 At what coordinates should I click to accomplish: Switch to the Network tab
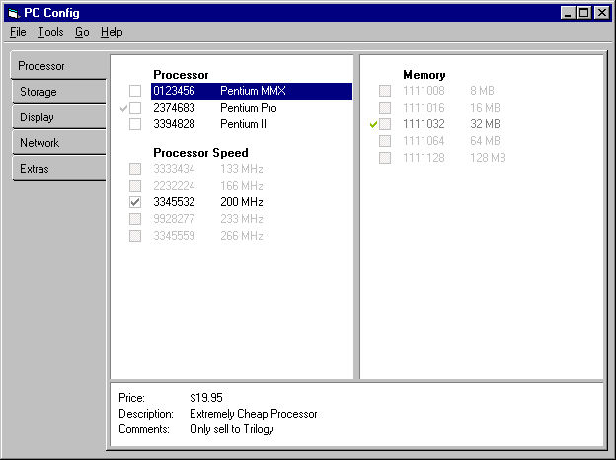[59, 142]
